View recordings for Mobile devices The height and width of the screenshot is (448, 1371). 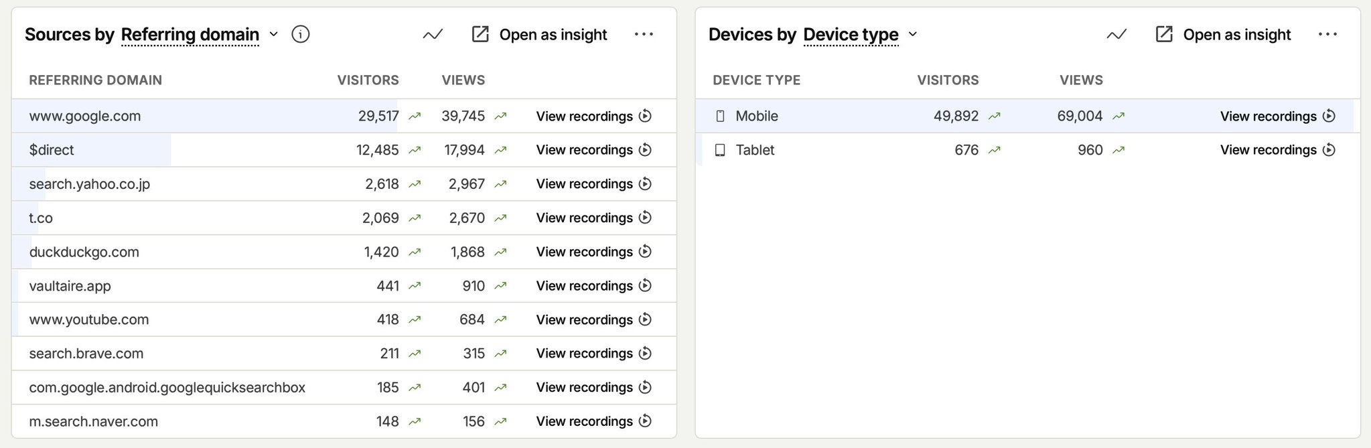(x=1278, y=116)
